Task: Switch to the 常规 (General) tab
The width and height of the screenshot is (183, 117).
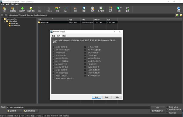Action: (x=53, y=36)
